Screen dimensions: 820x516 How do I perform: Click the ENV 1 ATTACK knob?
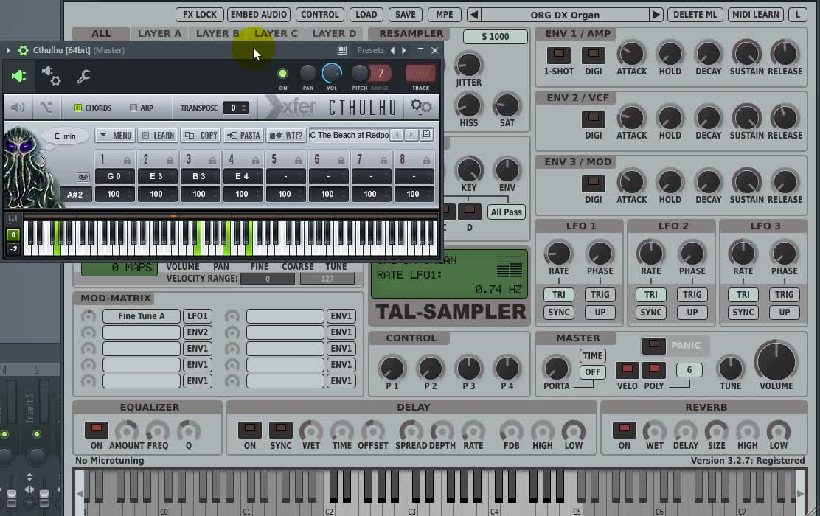tap(631, 54)
